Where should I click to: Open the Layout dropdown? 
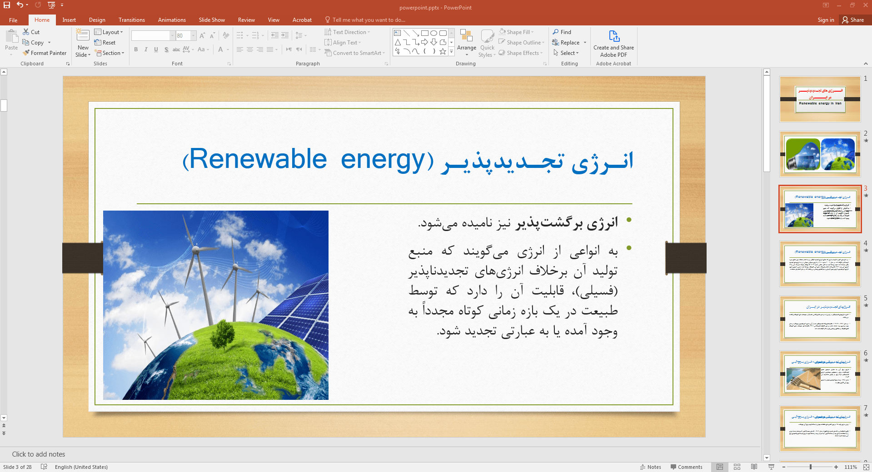(109, 32)
